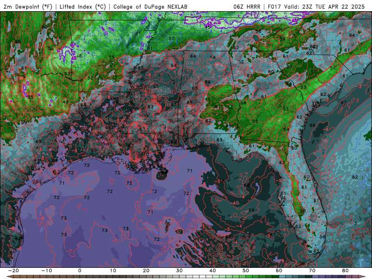Click the 40 label on the color scale
Image resolution: width=372 pixels, height=279 pixels.
pyautogui.click(x=213, y=271)
